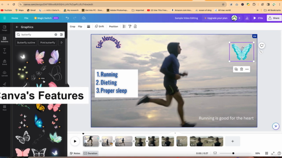Duplicate the selected butterfly graphic
The width and height of the screenshot is (282, 158).
[236, 69]
